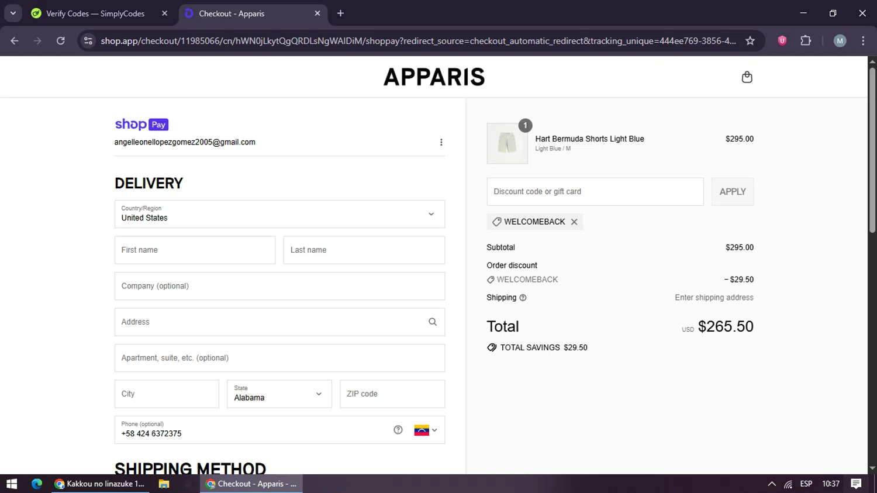This screenshot has height=493, width=877.
Task: Open the tab search dropdown arrow
Action: click(13, 13)
